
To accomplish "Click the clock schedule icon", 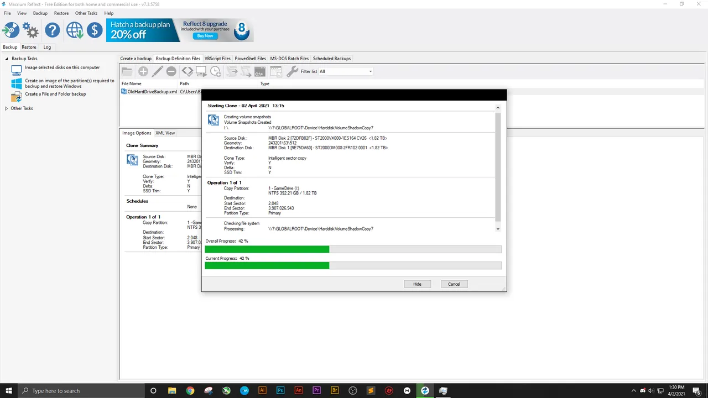I will coord(216,71).
